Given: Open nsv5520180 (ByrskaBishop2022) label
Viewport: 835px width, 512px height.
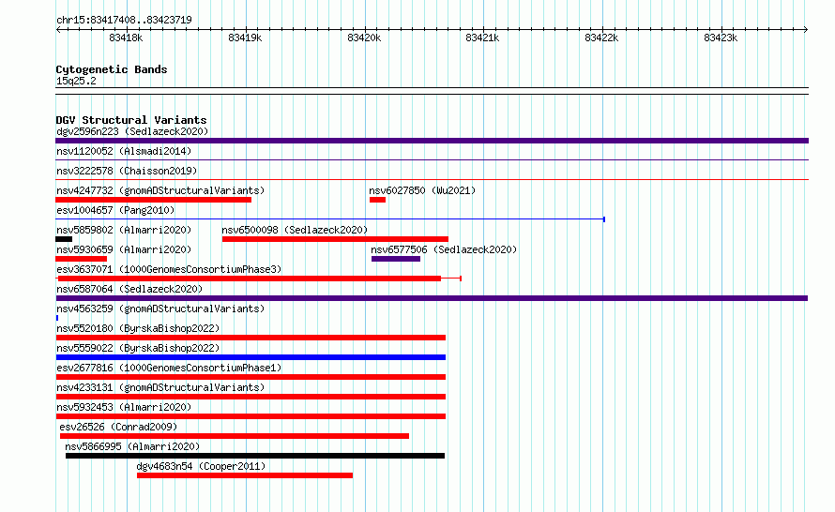Looking at the screenshot, I should 138,328.
